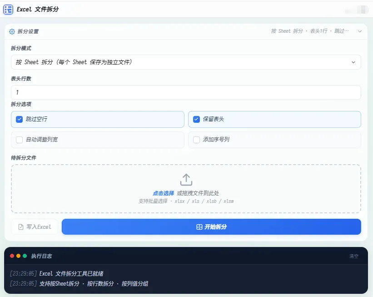Click the gear icon beside 拆分设置
The width and height of the screenshot is (373, 297).
(x=12, y=31)
